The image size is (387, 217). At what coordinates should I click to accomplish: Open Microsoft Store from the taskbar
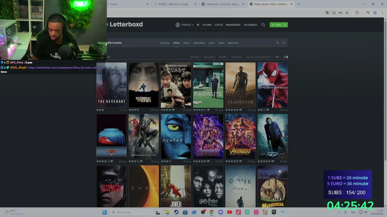(x=185, y=212)
